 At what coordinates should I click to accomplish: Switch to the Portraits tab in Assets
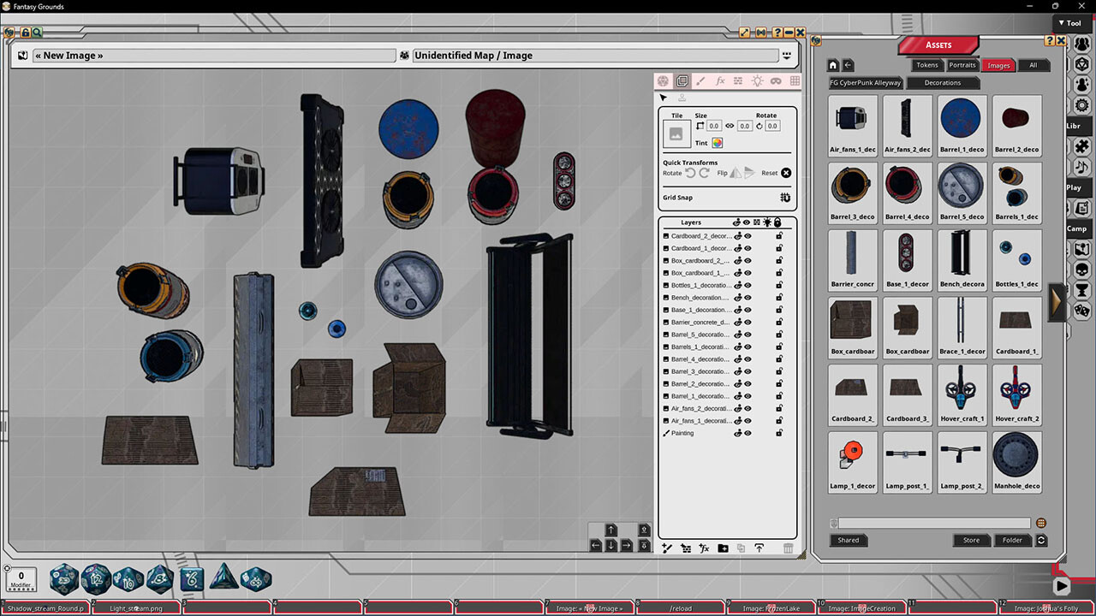[962, 64]
